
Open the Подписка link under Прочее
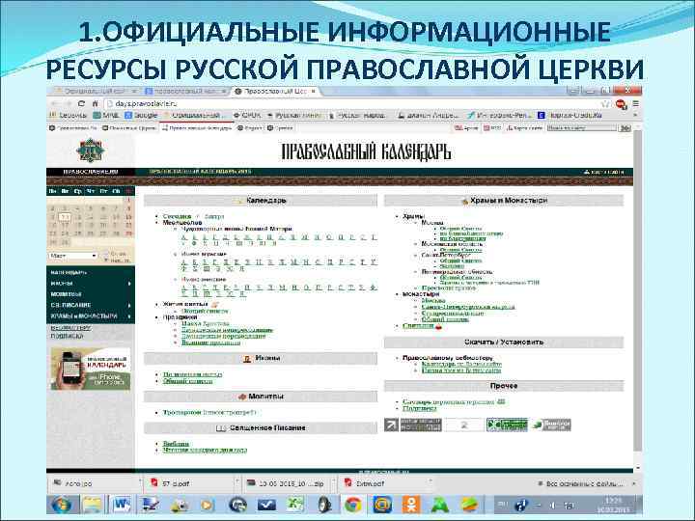tap(419, 408)
